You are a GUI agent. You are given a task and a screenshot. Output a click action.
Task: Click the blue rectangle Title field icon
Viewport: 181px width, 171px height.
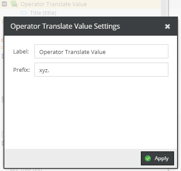24,13
